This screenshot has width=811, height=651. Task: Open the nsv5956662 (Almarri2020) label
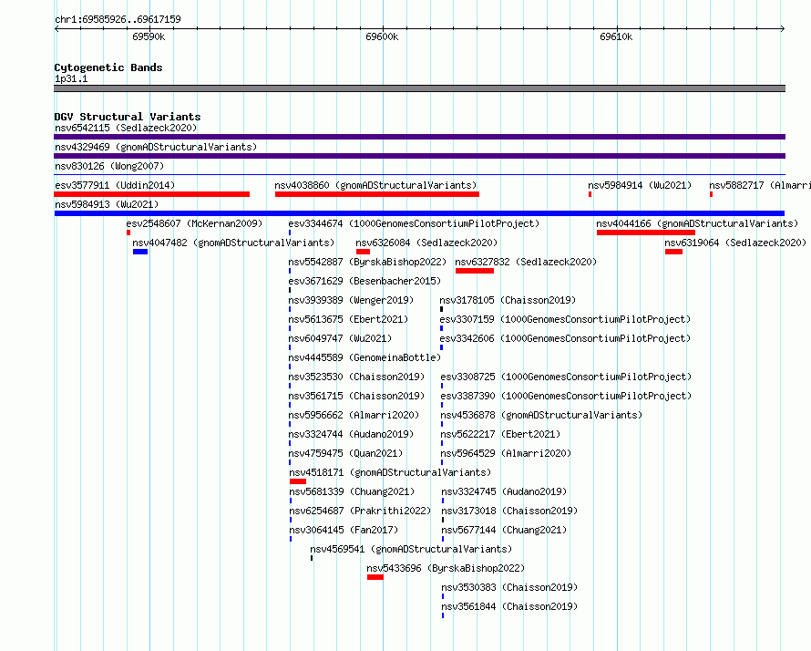354,415
